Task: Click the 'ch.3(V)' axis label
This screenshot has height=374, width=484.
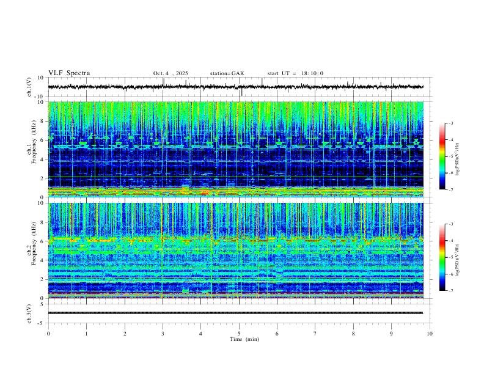Action: 29,313
